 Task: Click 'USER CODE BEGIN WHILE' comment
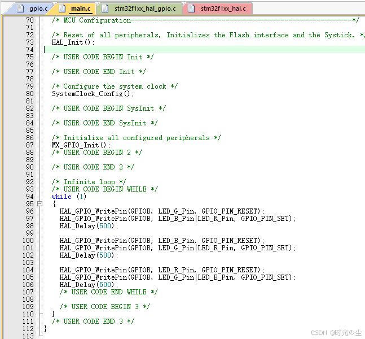(x=105, y=189)
